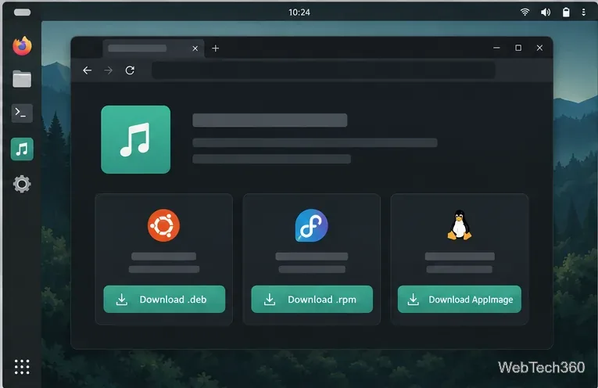The image size is (598, 388).
Task: Check the battery indicator icon
Action: tap(566, 13)
